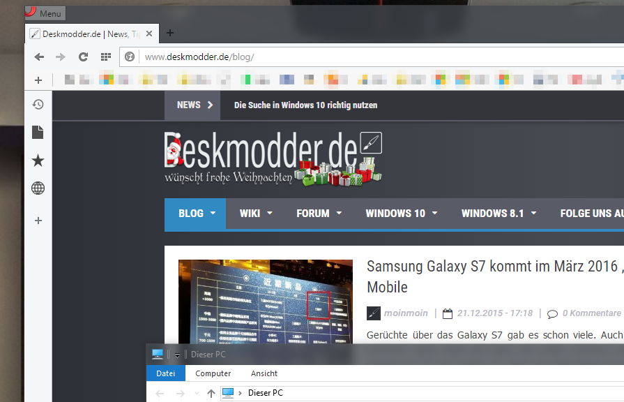The width and height of the screenshot is (624, 402).
Task: Click the Deskmodder.de Christmas logo
Action: [x=273, y=158]
